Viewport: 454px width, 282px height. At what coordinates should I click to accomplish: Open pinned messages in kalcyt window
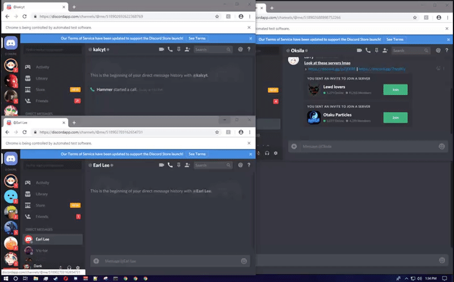click(179, 49)
